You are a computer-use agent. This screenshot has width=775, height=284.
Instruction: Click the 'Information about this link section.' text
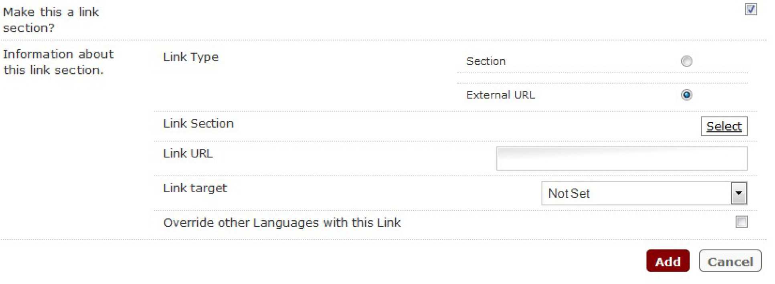click(x=58, y=62)
